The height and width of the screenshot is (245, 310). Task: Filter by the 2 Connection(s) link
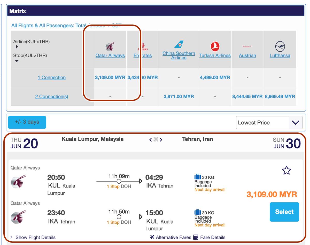pyautogui.click(x=52, y=97)
